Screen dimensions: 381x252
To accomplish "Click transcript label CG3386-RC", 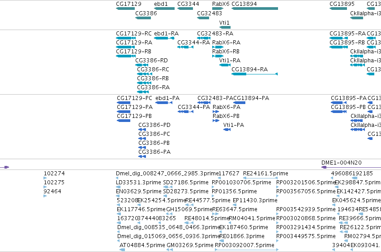I will [x=153, y=70].
